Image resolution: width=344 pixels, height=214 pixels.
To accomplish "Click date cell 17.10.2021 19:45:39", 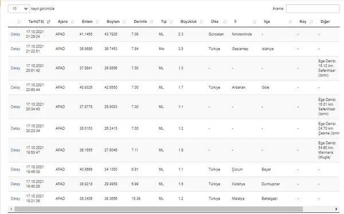I will [x=35, y=169].
